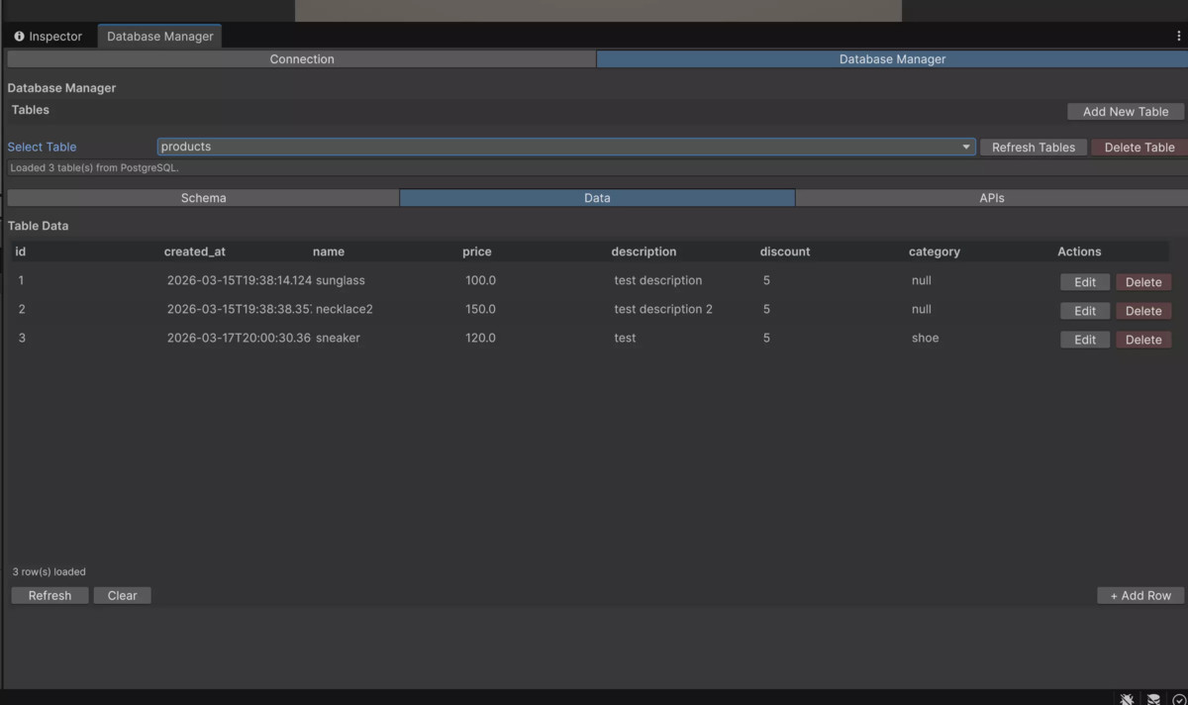Image resolution: width=1188 pixels, height=705 pixels.
Task: Select the wide Database Manager section tab
Action: point(892,59)
